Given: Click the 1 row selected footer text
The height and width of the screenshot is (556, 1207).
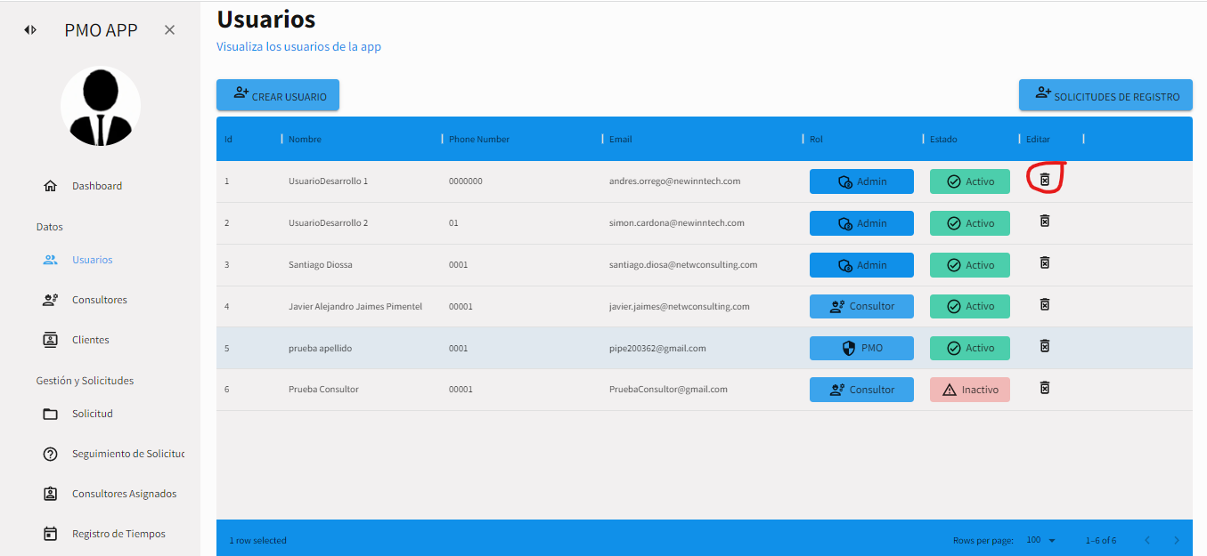Looking at the screenshot, I should tap(257, 540).
